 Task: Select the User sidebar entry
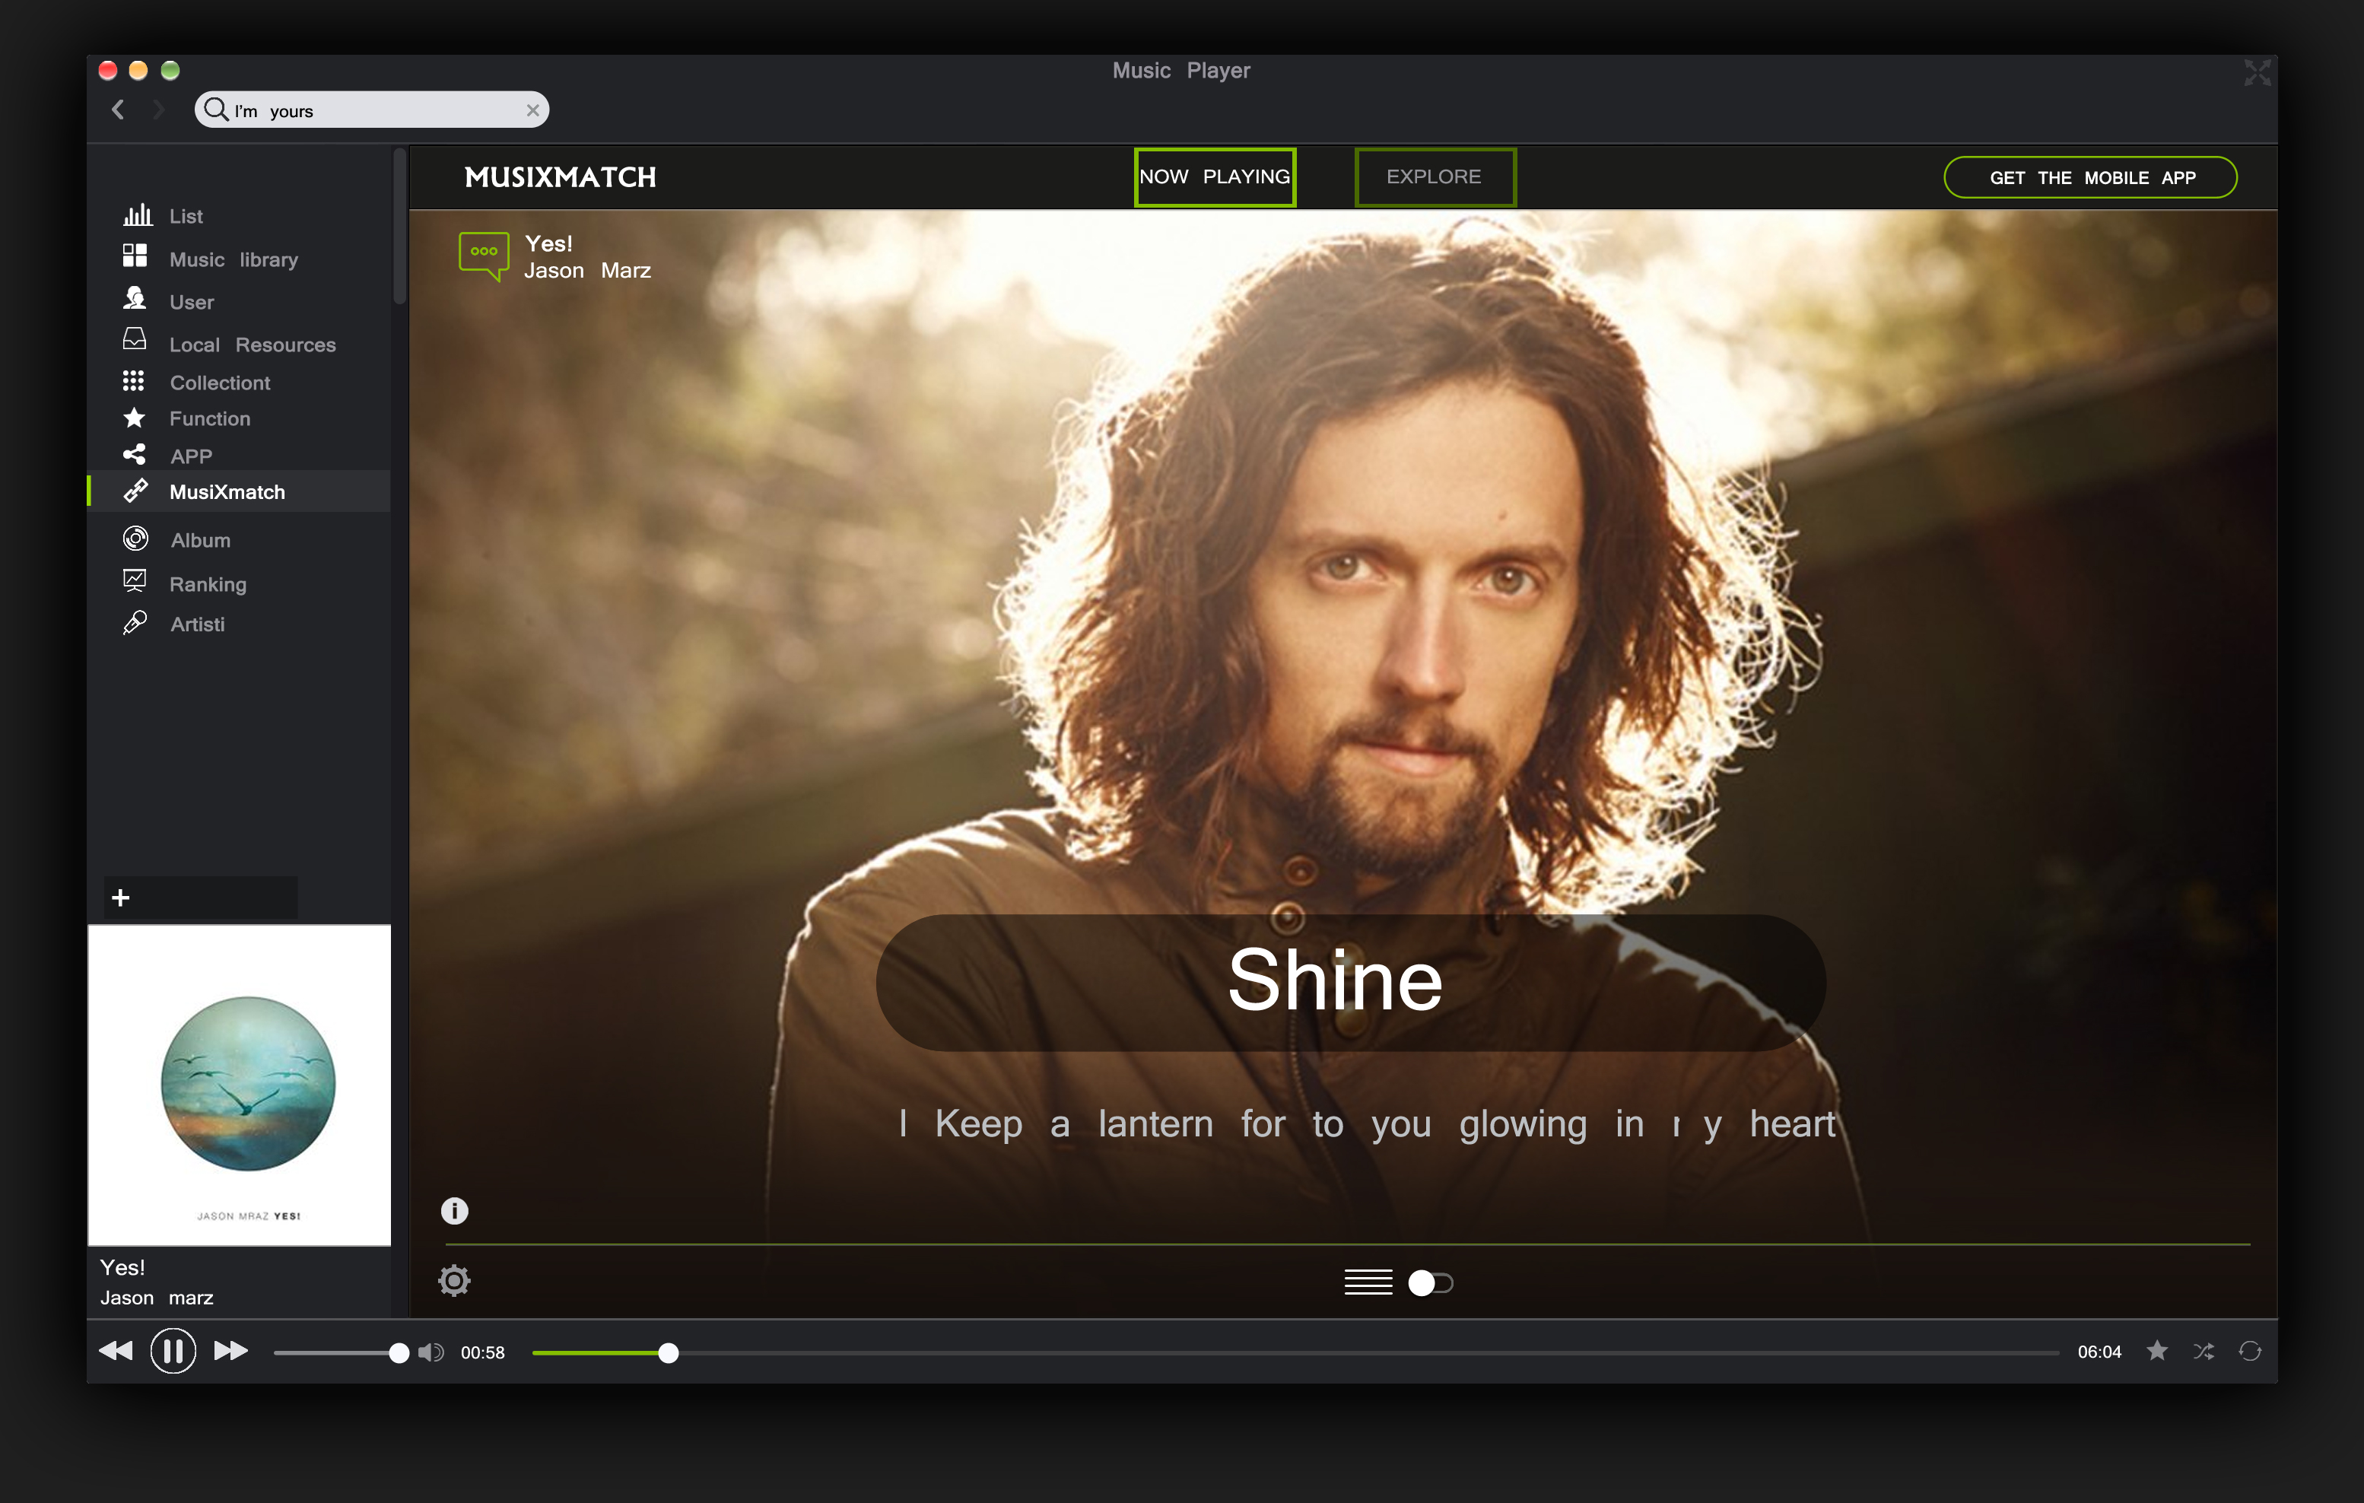(168, 301)
